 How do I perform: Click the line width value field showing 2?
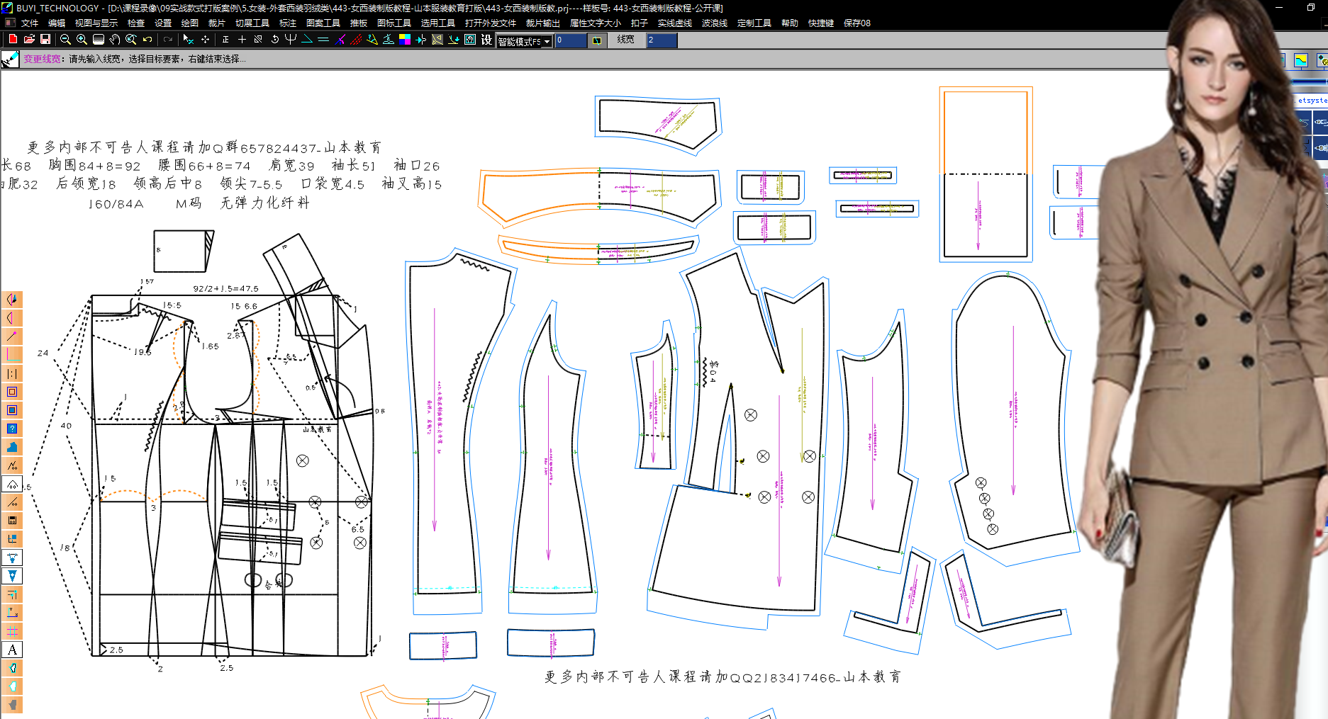click(661, 40)
